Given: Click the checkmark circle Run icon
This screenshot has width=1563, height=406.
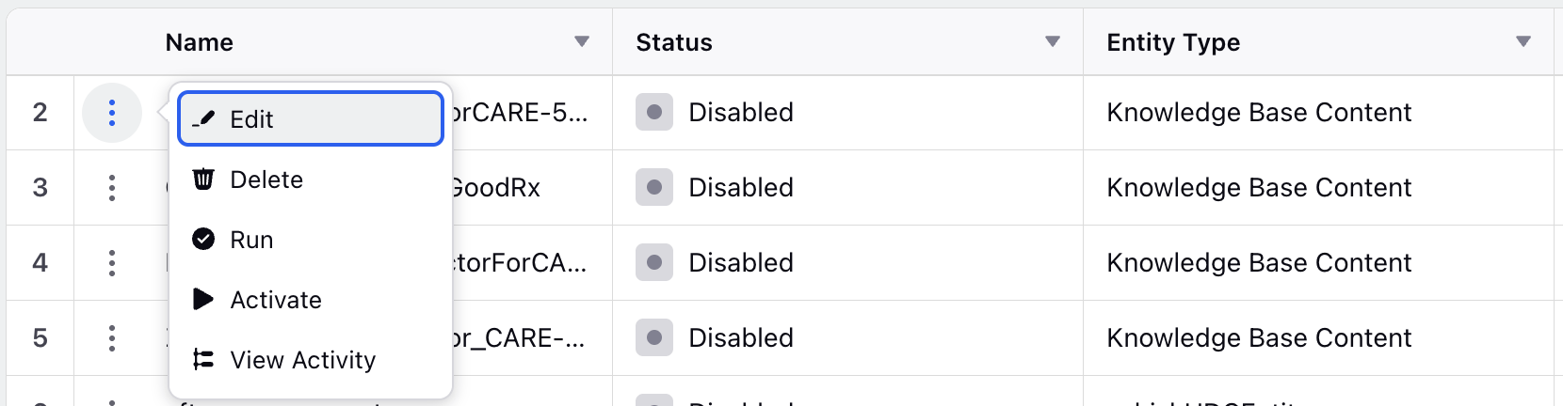Looking at the screenshot, I should [203, 239].
